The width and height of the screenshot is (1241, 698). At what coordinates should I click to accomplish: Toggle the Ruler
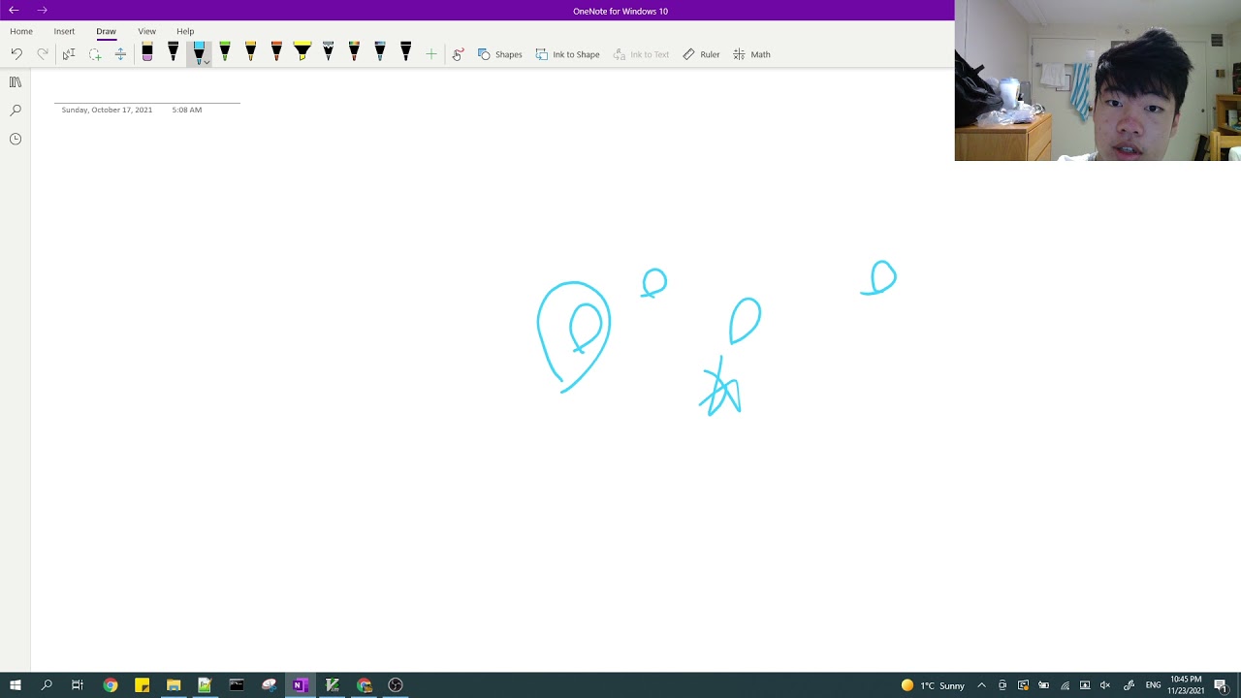point(701,54)
